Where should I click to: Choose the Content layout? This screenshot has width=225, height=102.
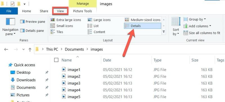(96, 32)
